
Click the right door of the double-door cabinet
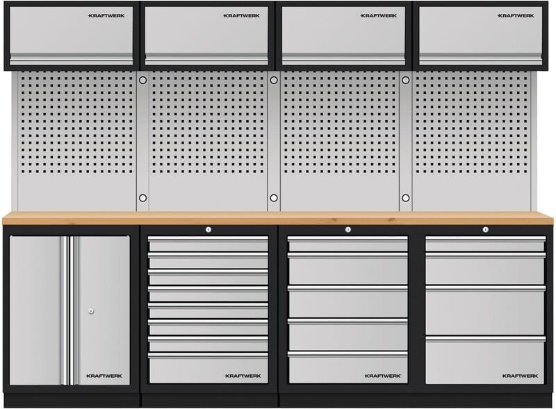(x=104, y=292)
